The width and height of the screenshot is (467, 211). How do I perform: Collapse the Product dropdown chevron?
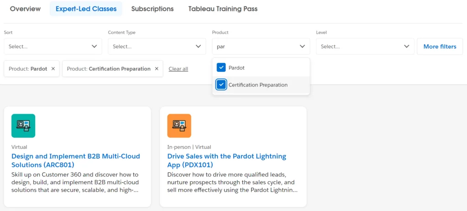(302, 46)
